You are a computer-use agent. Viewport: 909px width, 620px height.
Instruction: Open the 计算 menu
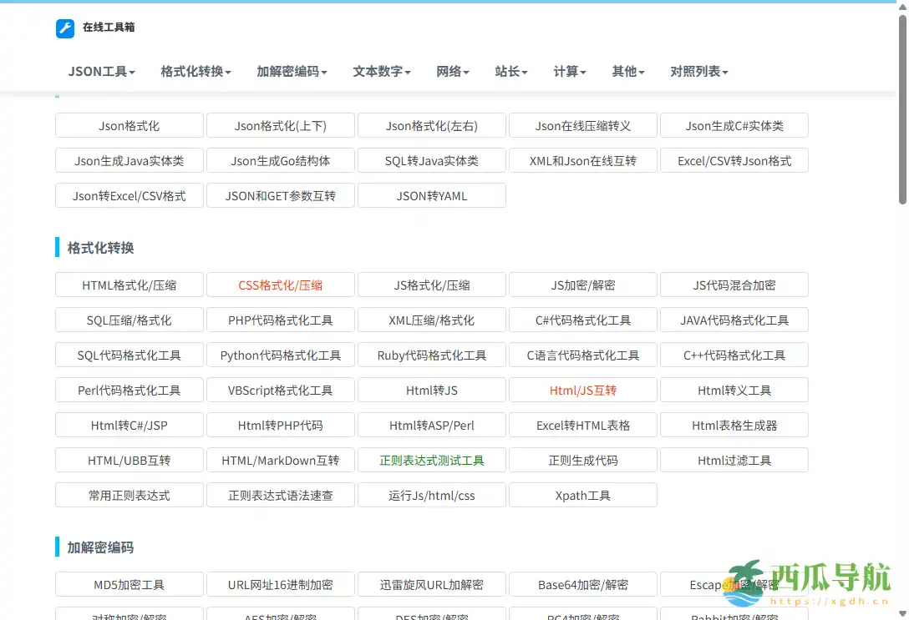(x=568, y=72)
